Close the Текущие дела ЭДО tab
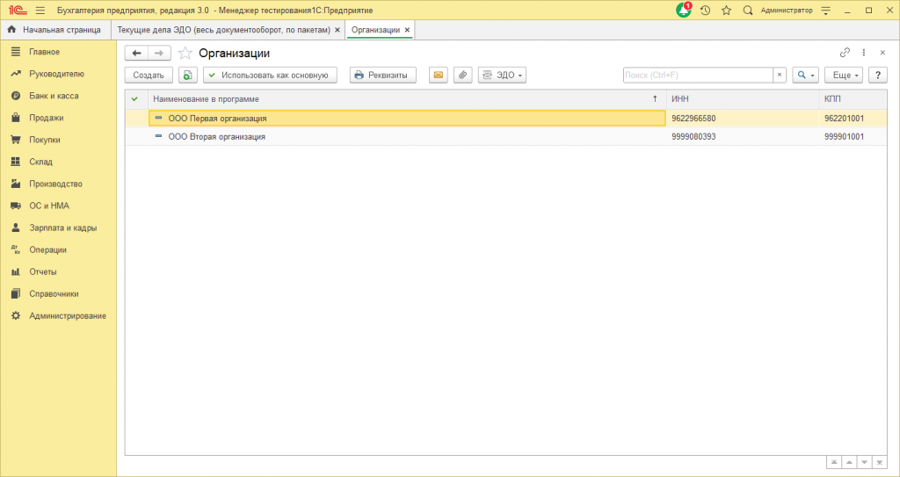 (337, 30)
